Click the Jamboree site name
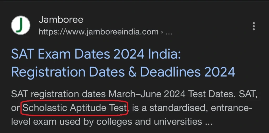269x133 pixels. click(61, 19)
